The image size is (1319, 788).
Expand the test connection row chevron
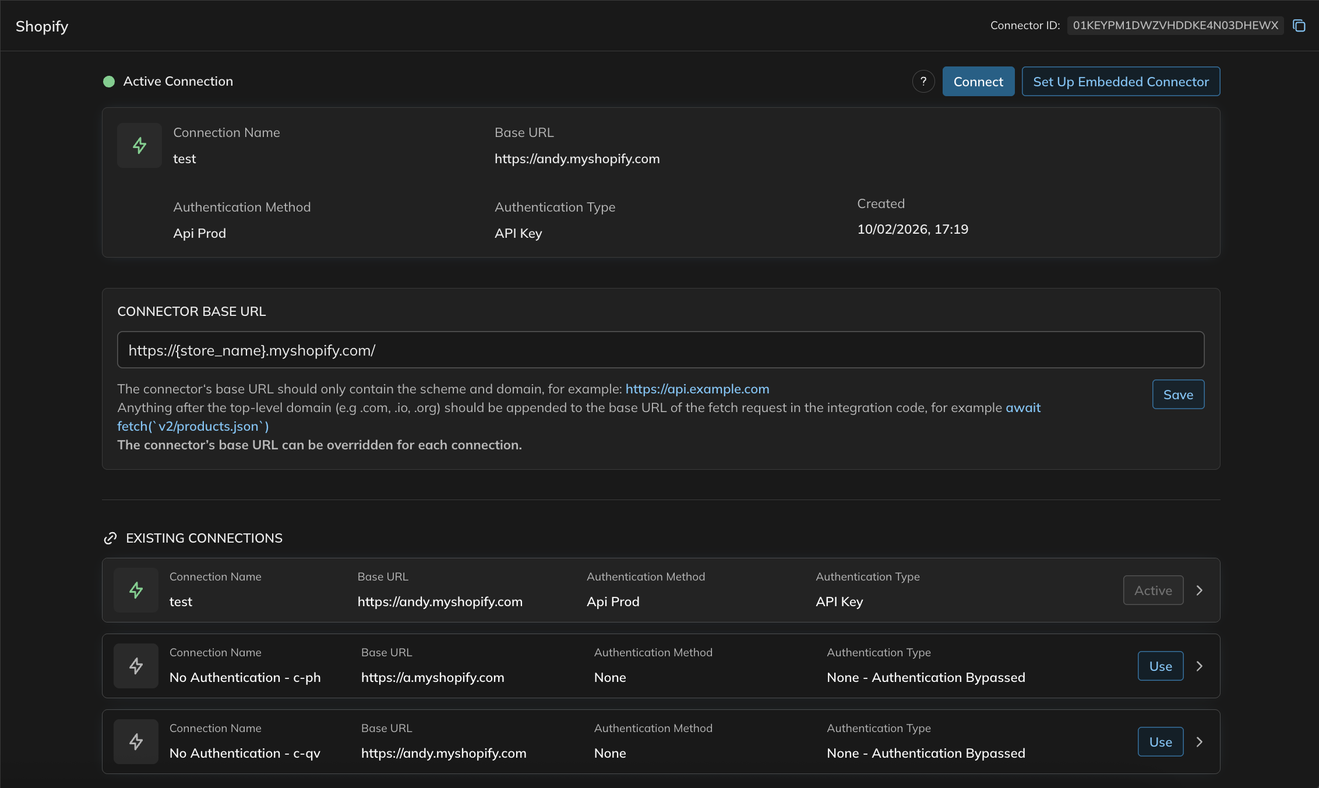coord(1200,590)
